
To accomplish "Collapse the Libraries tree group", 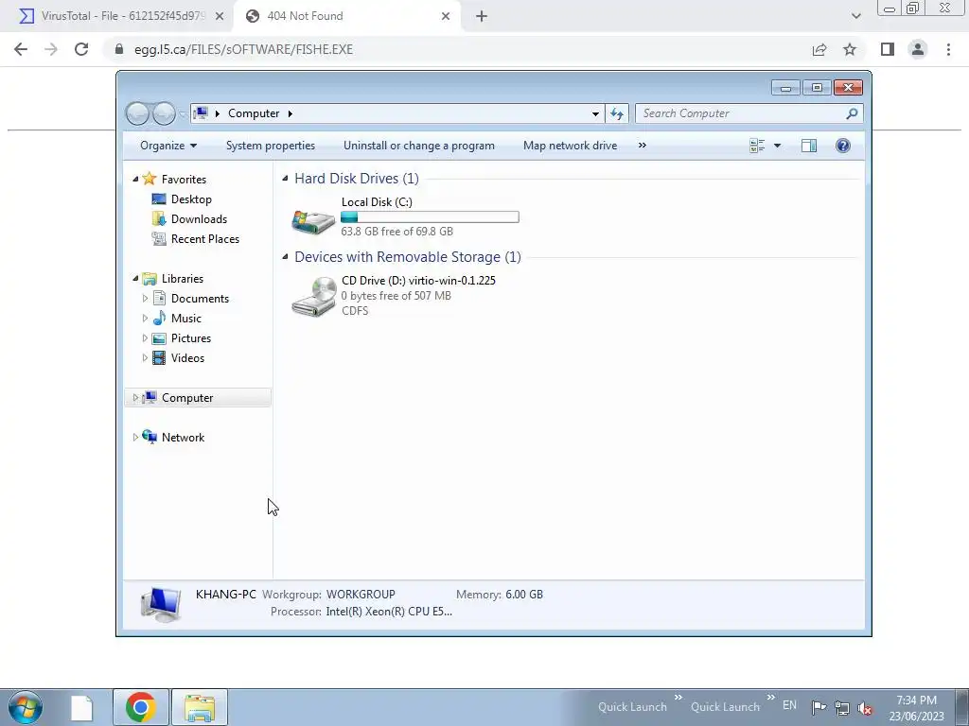I will (x=135, y=279).
